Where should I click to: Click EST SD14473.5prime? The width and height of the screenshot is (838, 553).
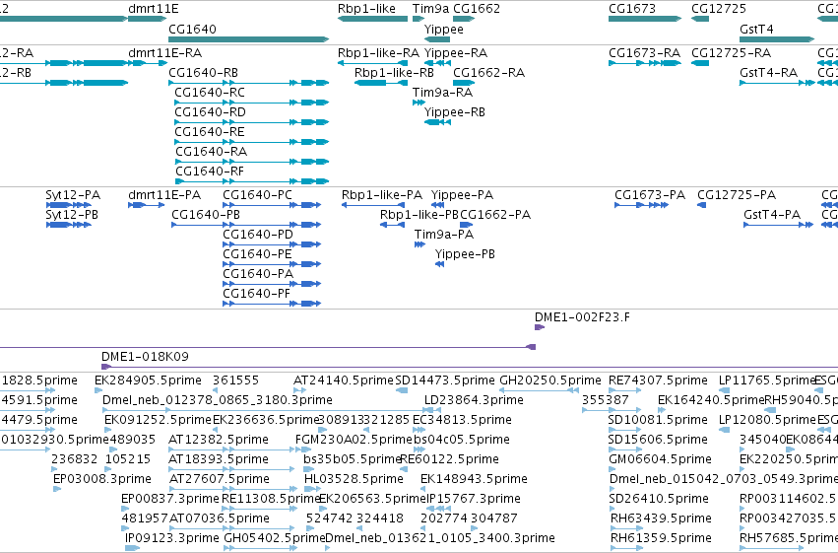(x=402, y=390)
